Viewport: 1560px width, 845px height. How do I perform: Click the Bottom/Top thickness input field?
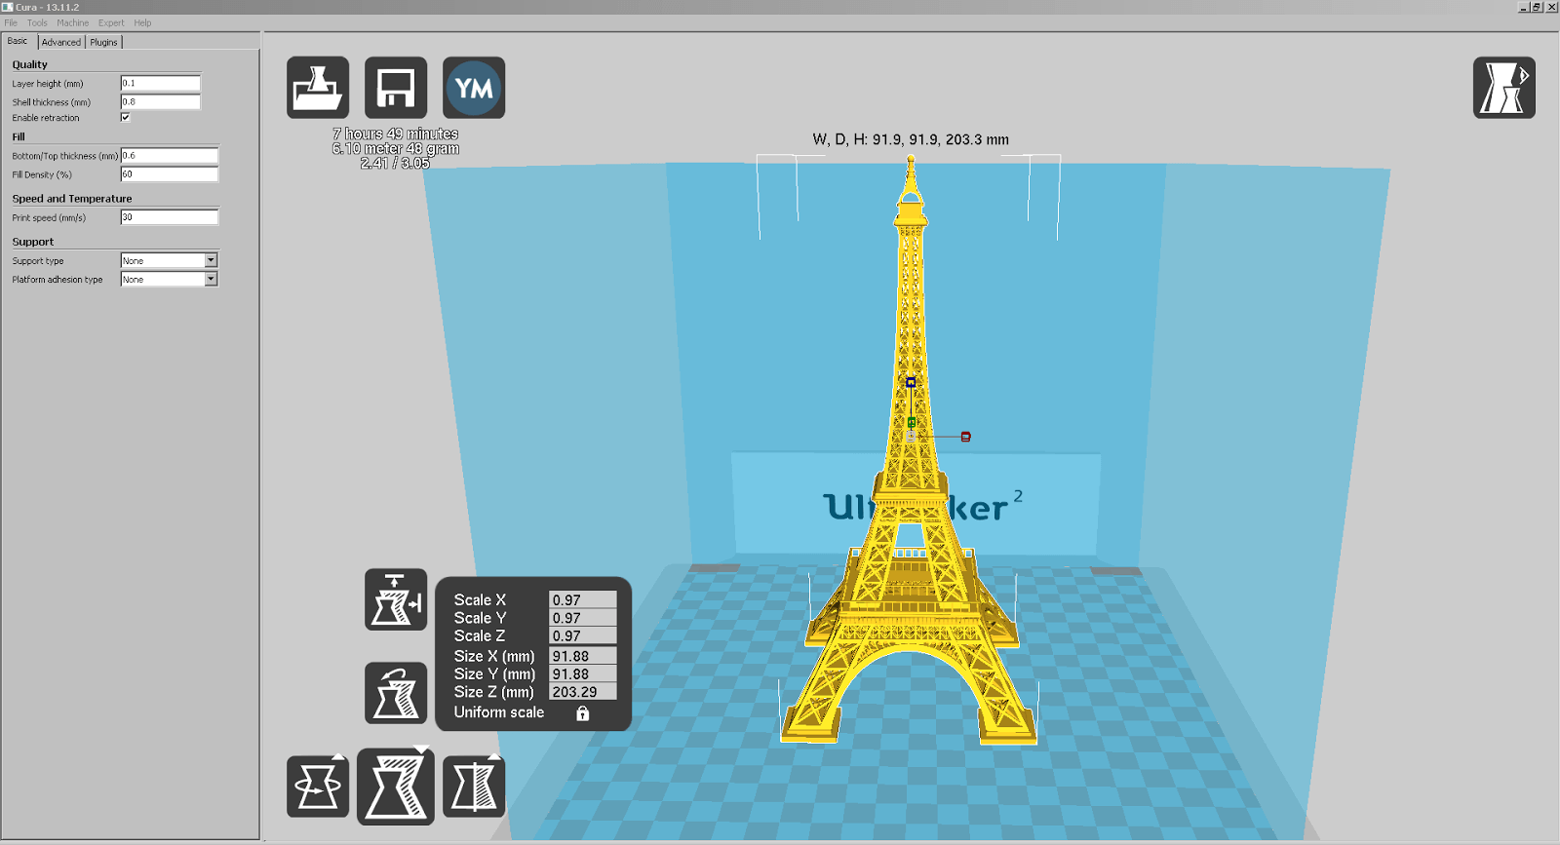tap(170, 155)
